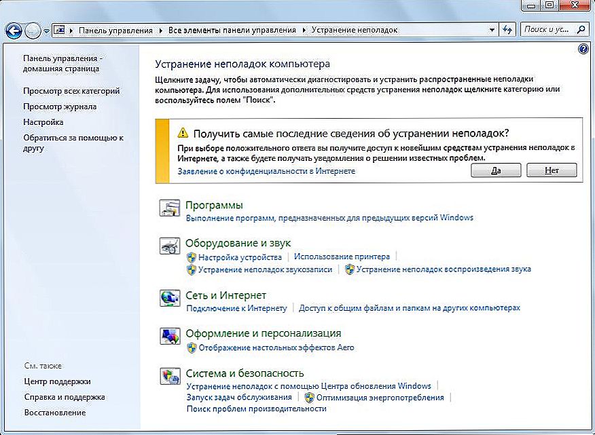Refresh the page with the refresh icon
The image size is (595, 435).
pos(507,30)
